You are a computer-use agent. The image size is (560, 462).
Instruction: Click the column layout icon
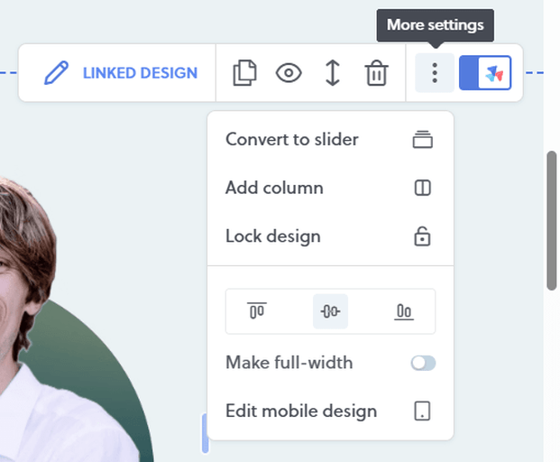422,188
